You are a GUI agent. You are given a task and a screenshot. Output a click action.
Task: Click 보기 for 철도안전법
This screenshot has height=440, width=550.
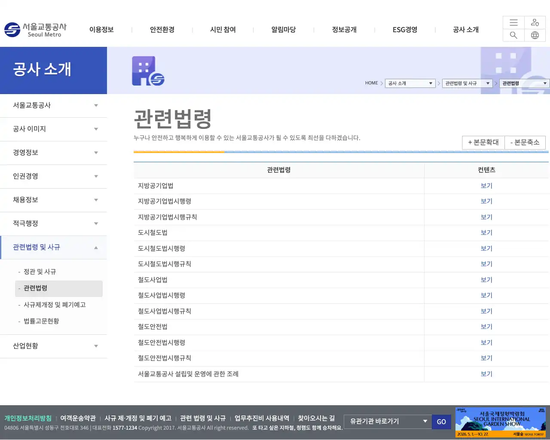coord(486,327)
